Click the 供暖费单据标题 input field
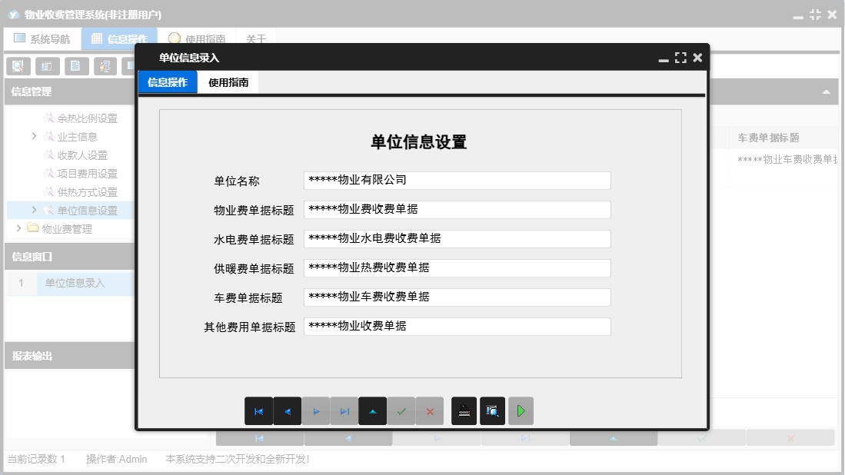This screenshot has height=475, width=845. pyautogui.click(x=457, y=267)
